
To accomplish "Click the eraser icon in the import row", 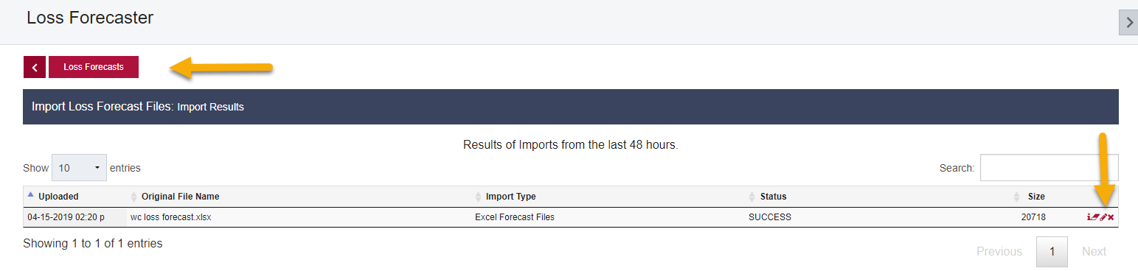I will 1095,217.
